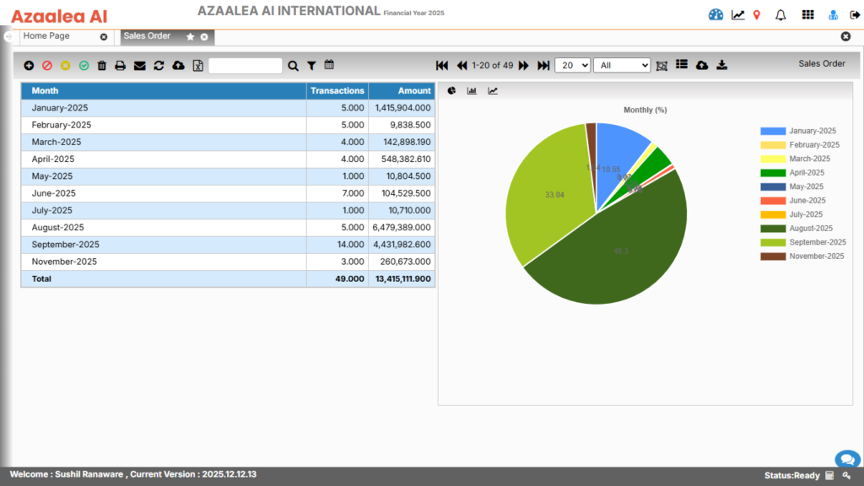Advance to next page of records
This screenshot has height=486, width=864.
pos(524,65)
